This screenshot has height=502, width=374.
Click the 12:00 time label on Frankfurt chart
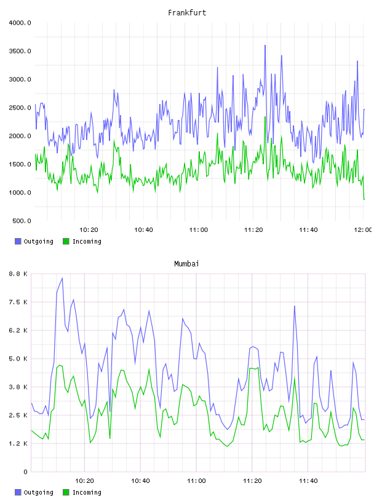pyautogui.click(x=363, y=230)
